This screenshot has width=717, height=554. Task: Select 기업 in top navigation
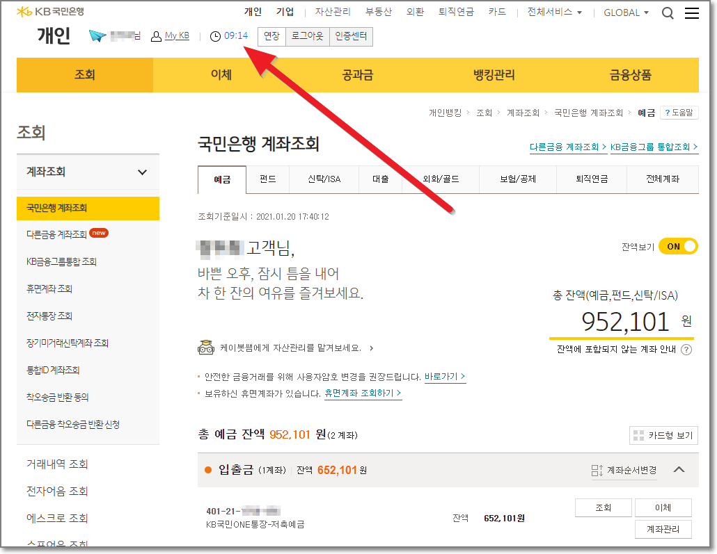[x=285, y=12]
